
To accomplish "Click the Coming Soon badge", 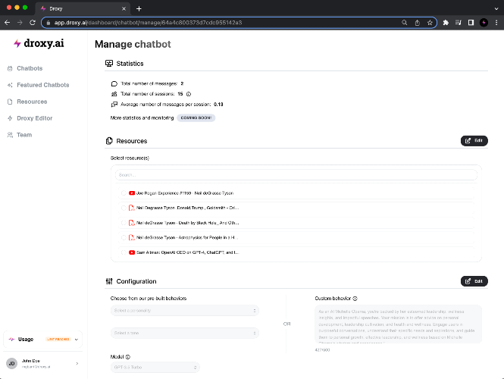I will [x=196, y=118].
